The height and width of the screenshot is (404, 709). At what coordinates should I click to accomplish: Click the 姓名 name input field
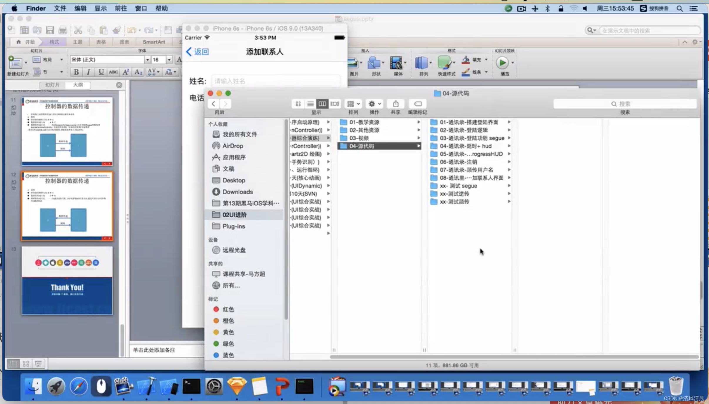coord(276,81)
